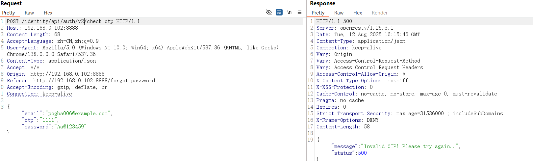Toggle the \n newline display icon

tap(290, 13)
